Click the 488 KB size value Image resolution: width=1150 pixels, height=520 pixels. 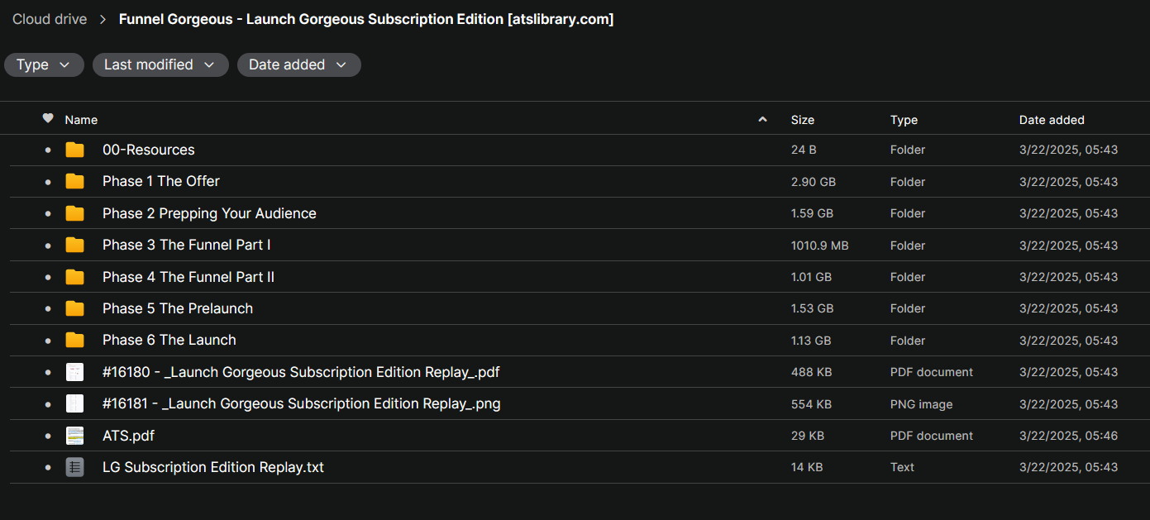point(812,373)
